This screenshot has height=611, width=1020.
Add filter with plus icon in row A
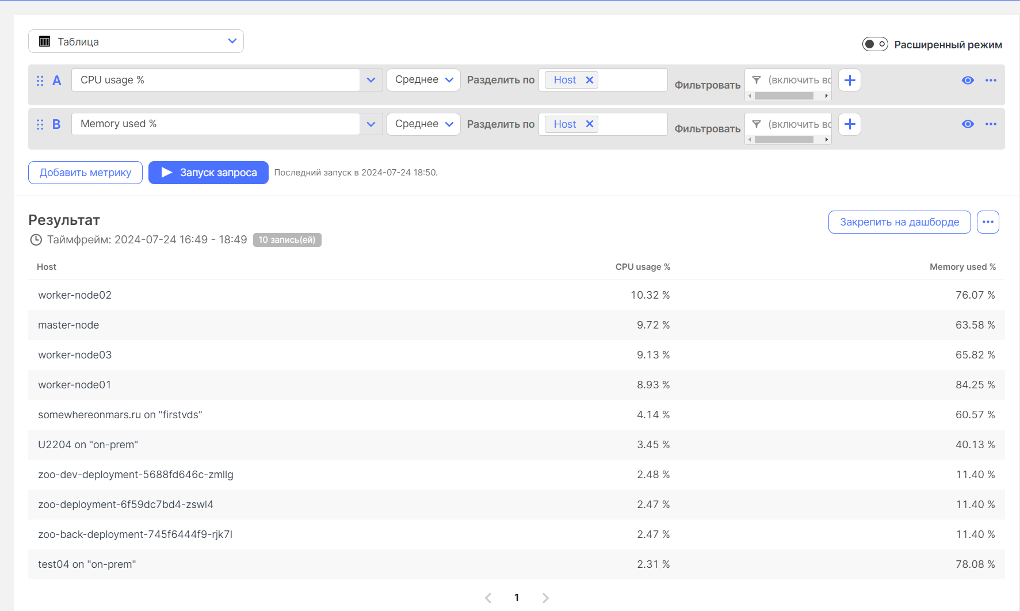click(x=849, y=80)
